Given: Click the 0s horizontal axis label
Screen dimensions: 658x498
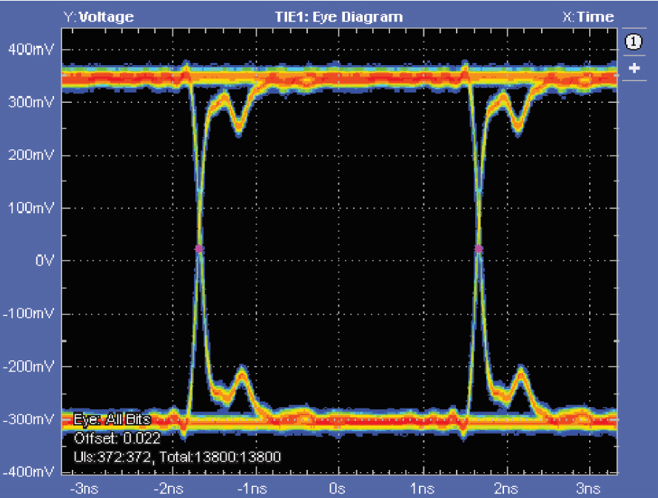Looking at the screenshot, I should (x=338, y=488).
